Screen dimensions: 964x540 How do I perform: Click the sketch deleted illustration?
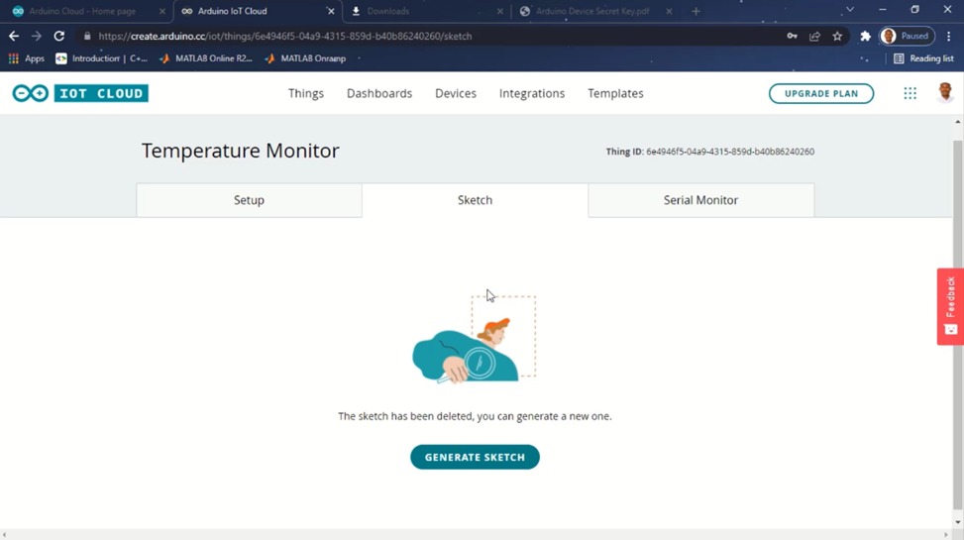click(x=474, y=340)
